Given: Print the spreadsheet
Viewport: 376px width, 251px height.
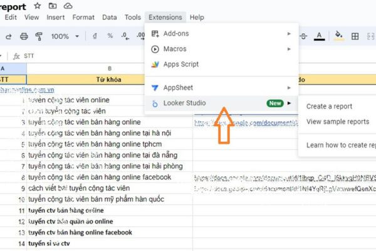Looking at the screenshot, I should point(24,36).
